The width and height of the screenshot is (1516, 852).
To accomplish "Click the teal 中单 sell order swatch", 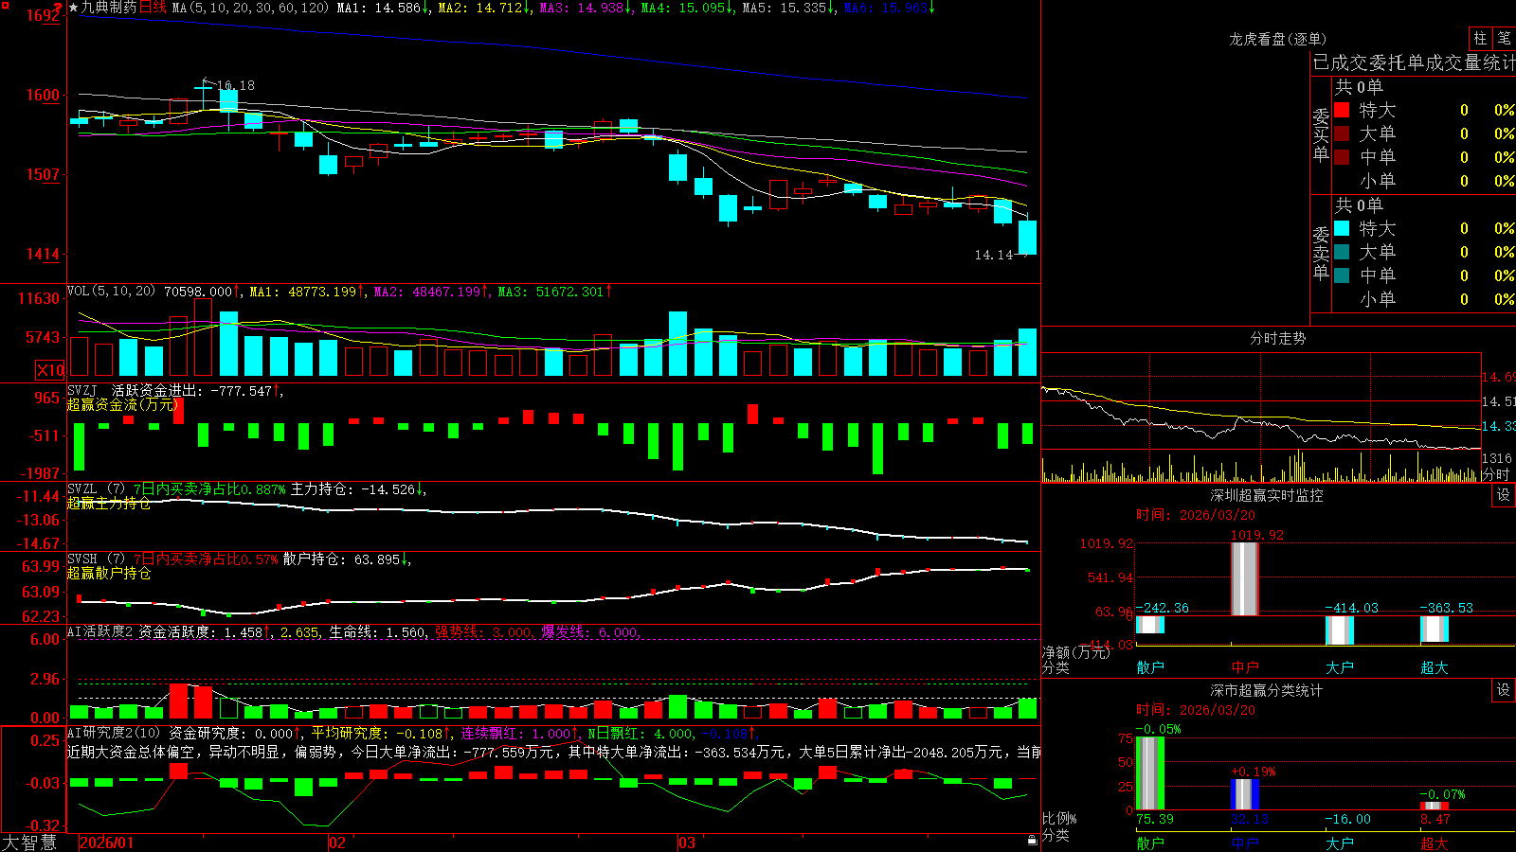I will (1342, 275).
